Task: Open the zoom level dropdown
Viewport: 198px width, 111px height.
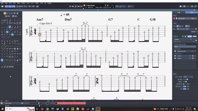Action: pos(20,6)
